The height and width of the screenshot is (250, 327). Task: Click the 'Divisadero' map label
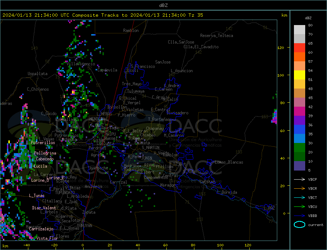point(177,113)
